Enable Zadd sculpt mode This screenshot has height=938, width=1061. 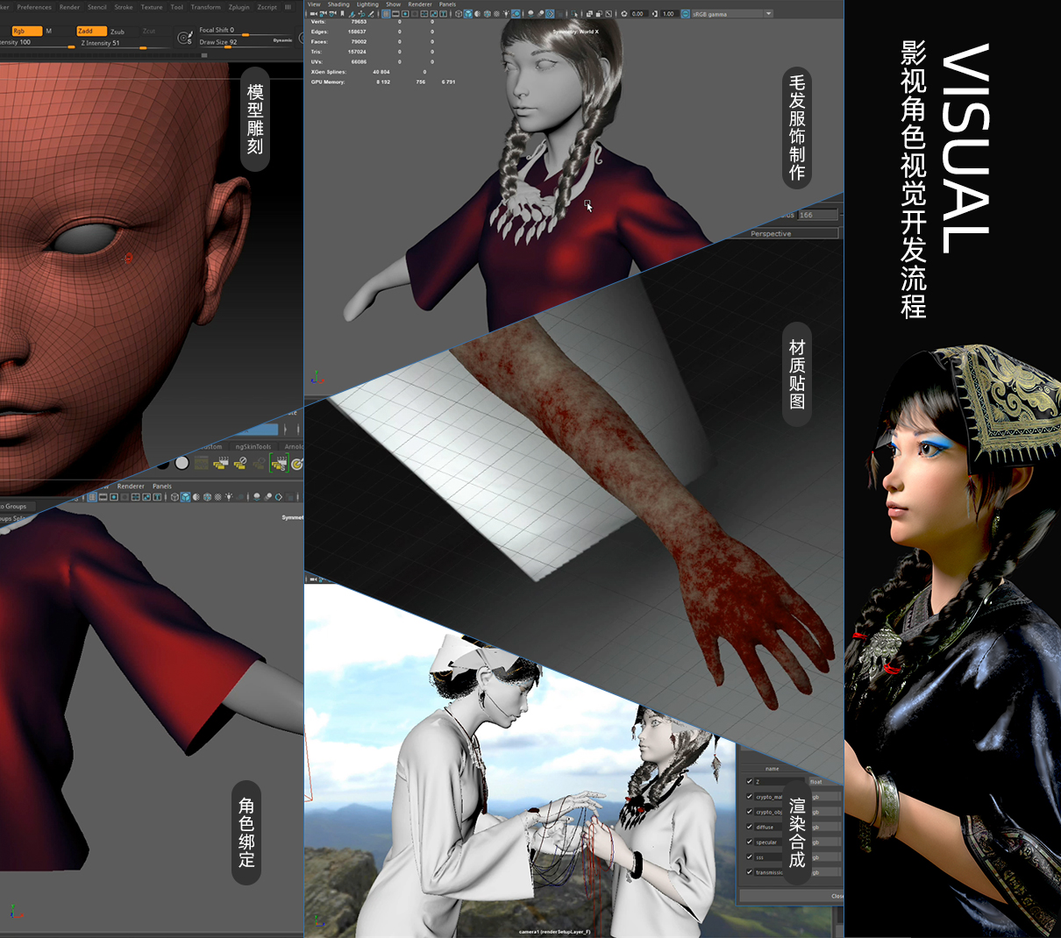(x=91, y=31)
